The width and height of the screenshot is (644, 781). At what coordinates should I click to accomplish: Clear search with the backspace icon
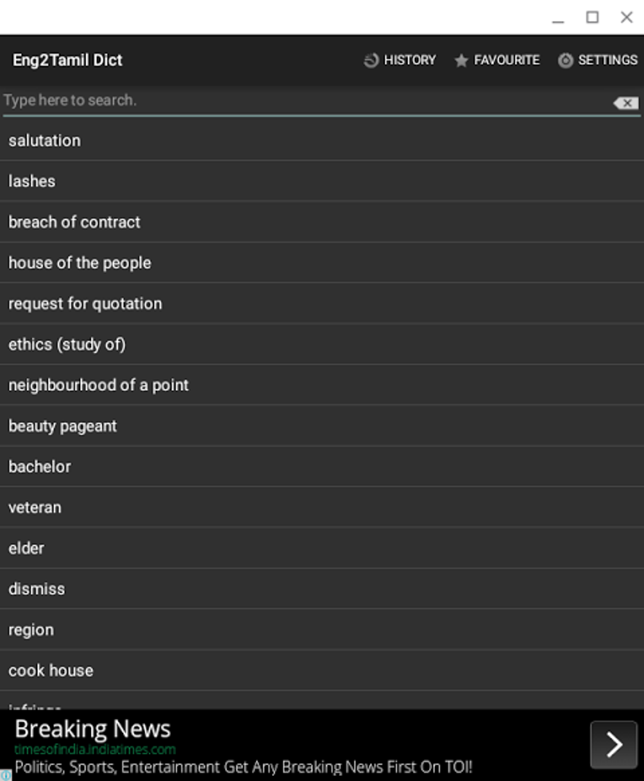[626, 103]
